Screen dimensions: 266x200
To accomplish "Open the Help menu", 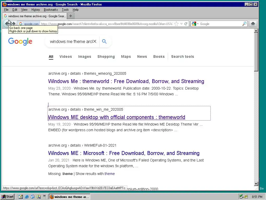I will click(x=76, y=10).
